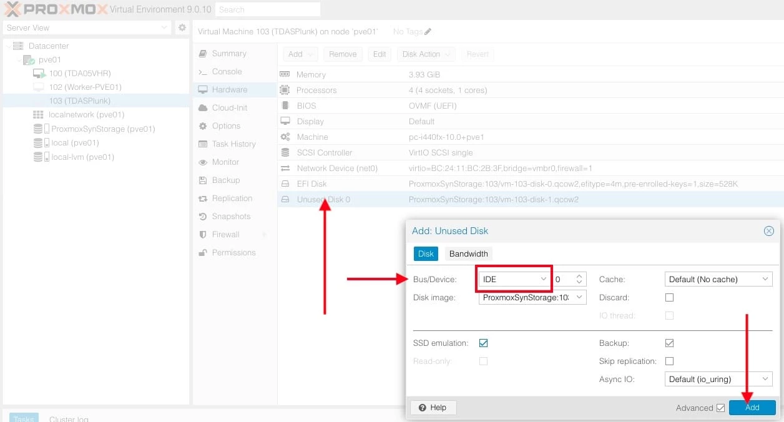Image resolution: width=784 pixels, height=422 pixels.
Task: Select the Memory hardware row
Action: [x=531, y=74]
